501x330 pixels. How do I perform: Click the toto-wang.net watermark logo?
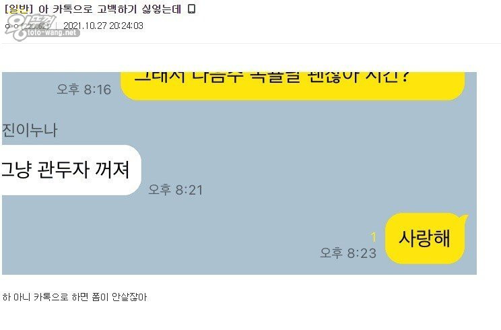tap(42, 28)
